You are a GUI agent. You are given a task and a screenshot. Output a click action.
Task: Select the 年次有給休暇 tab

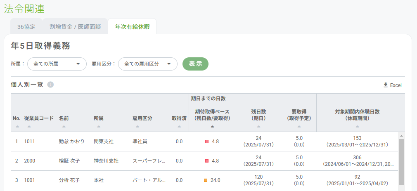132,27
